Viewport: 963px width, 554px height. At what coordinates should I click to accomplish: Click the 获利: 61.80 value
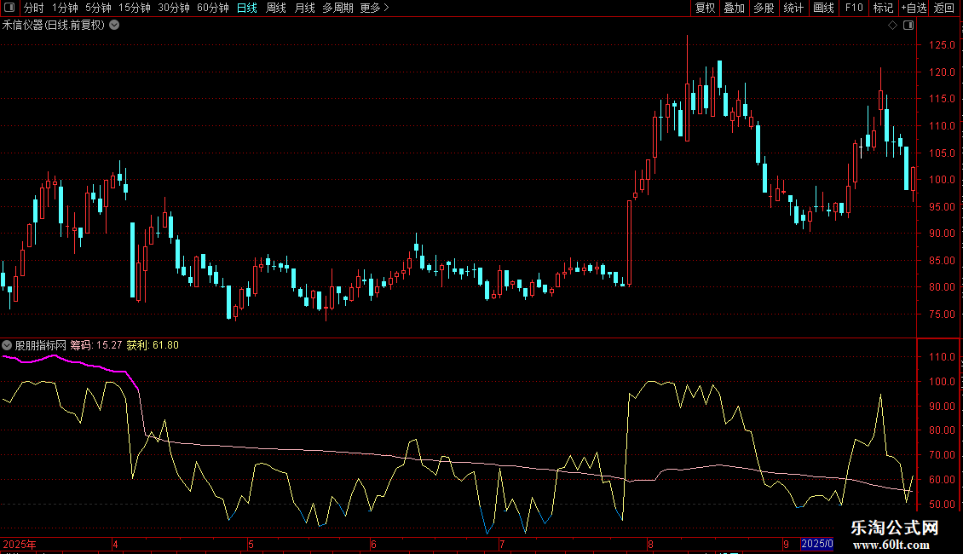[x=153, y=345]
